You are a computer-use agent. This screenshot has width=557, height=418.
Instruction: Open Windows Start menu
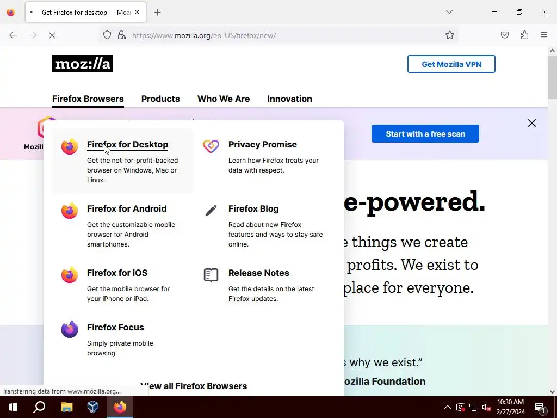pos(13,407)
